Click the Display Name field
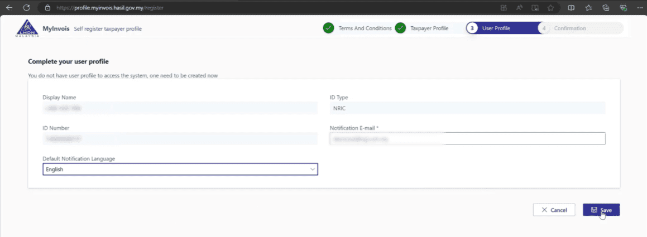The width and height of the screenshot is (647, 237). [x=180, y=108]
